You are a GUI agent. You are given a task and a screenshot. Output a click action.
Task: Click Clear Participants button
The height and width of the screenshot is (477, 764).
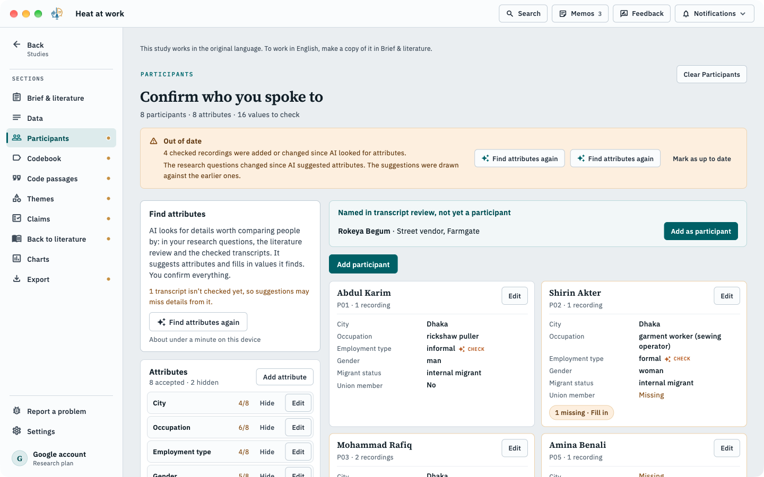tap(711, 74)
